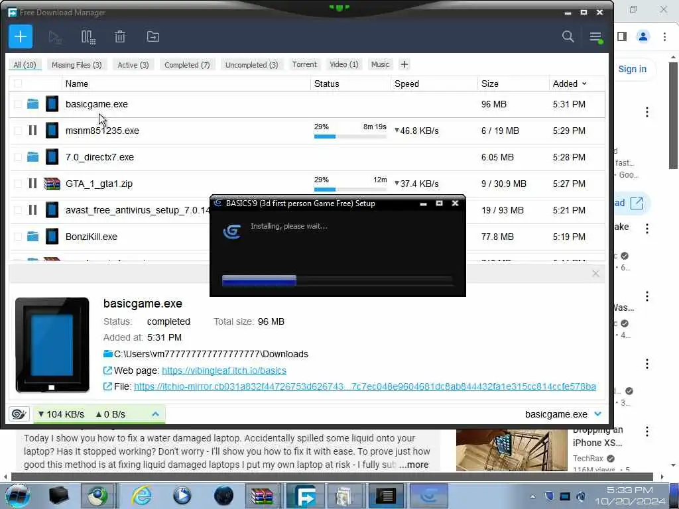
Task: Open search magnifier in Free Download Manager
Action: point(568,36)
